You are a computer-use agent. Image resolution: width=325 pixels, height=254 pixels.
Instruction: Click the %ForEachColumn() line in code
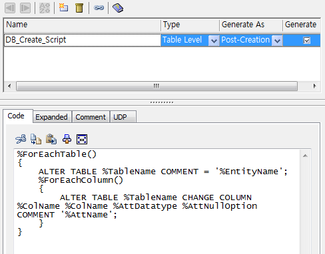click(81, 180)
